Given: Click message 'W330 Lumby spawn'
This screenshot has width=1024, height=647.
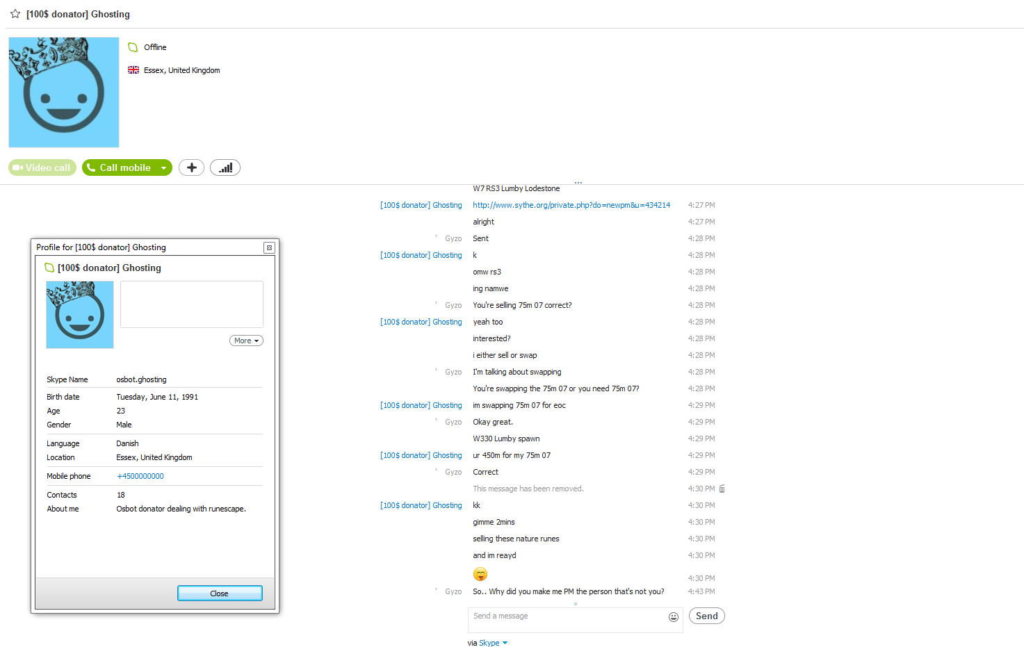Looking at the screenshot, I should point(506,439).
